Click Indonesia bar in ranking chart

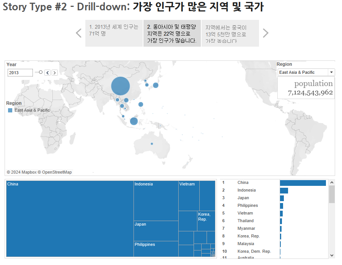[284, 190]
